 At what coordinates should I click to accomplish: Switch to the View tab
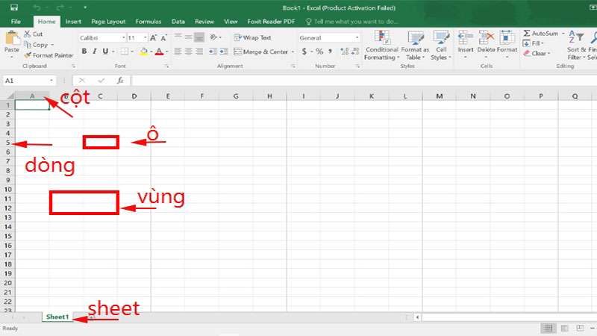click(x=231, y=22)
